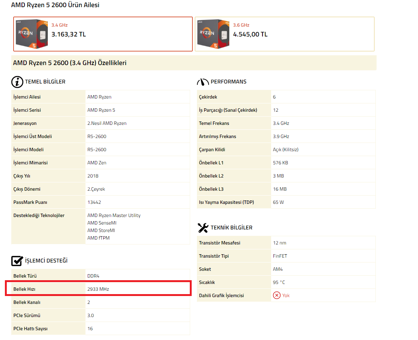
Task: Click the TEKNİK BİLGİLER section title
Action: coord(231,228)
